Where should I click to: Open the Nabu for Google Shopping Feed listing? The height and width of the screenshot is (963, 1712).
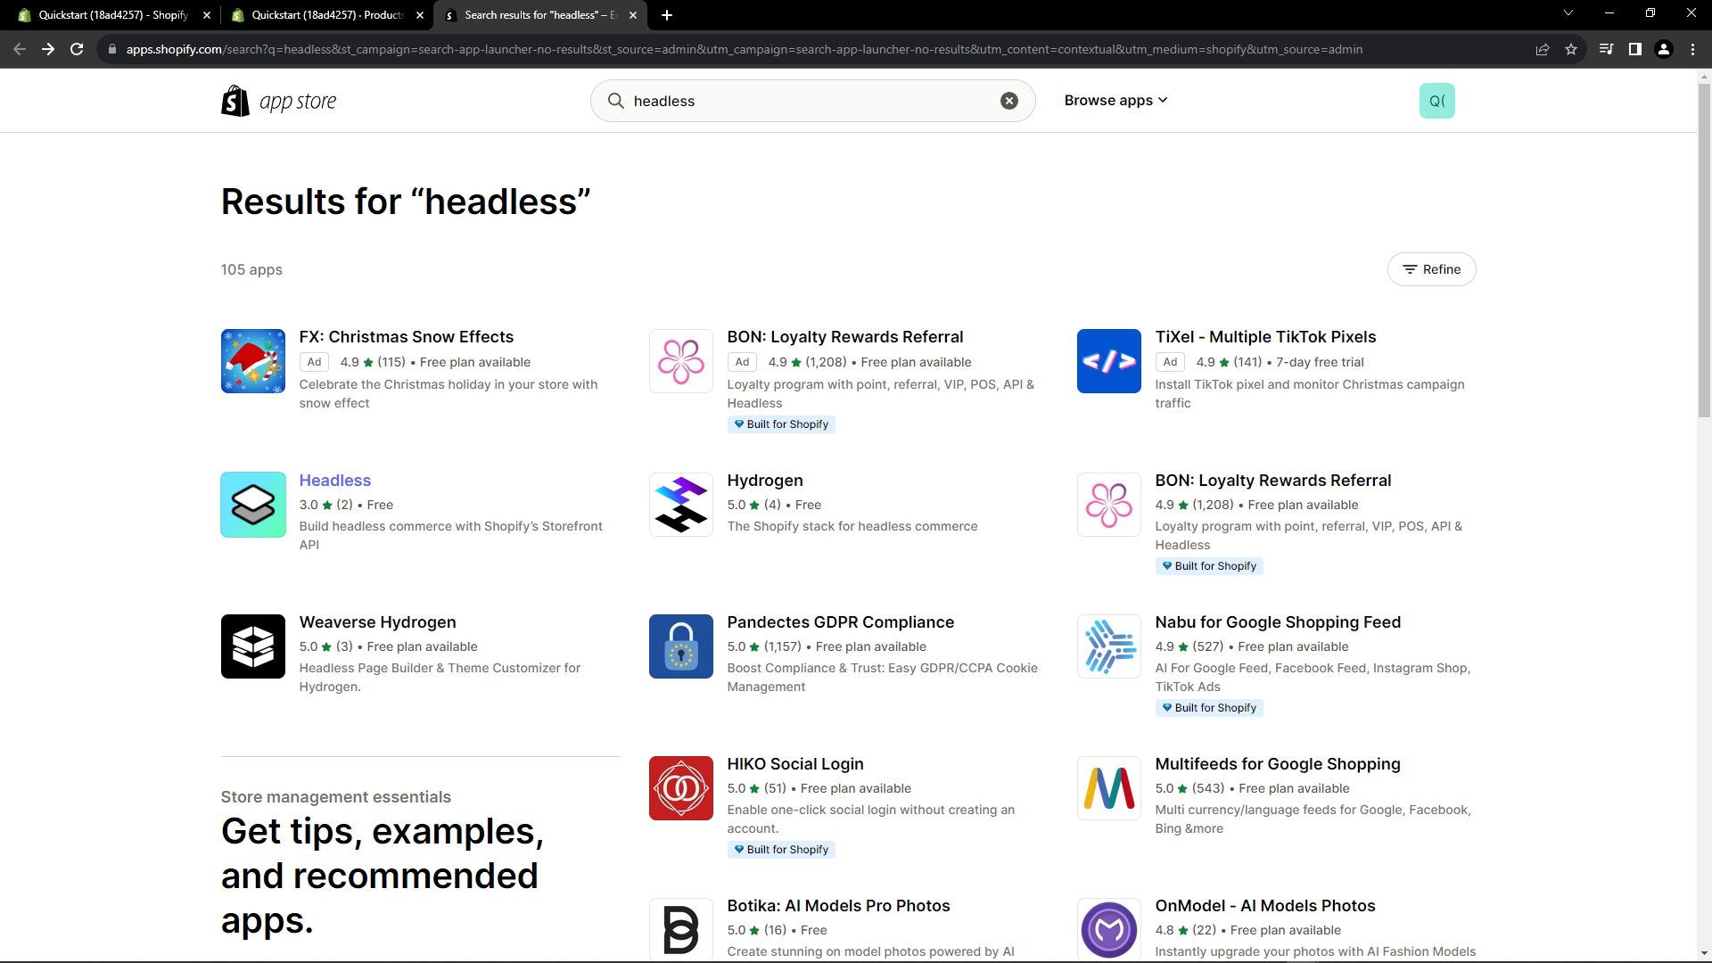[1278, 621]
